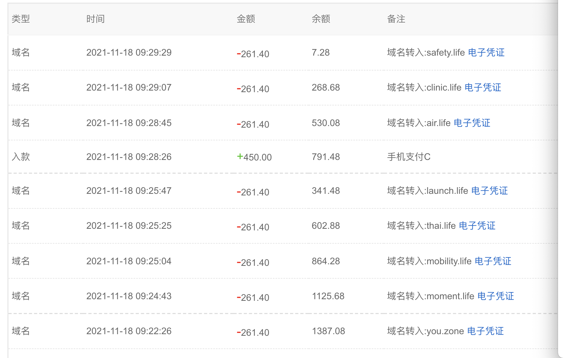Screen dimensions: 567x358
Task: Click the 余额 column header
Action: pos(321,19)
